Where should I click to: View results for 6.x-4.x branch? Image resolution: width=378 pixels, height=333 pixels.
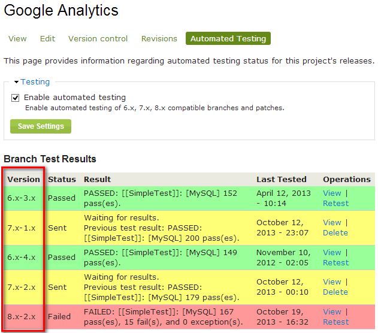tap(332, 253)
